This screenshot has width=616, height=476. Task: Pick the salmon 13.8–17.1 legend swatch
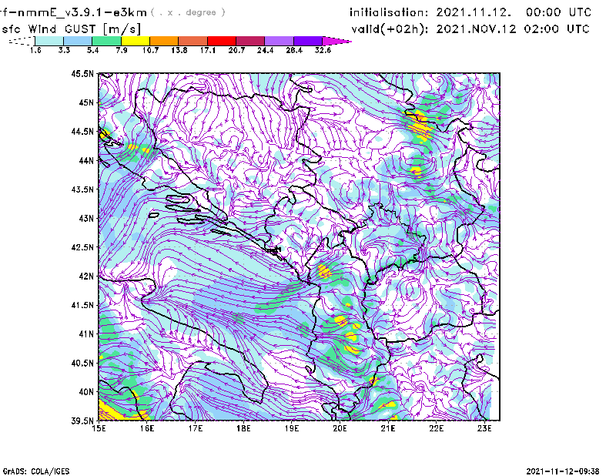pyautogui.click(x=193, y=41)
